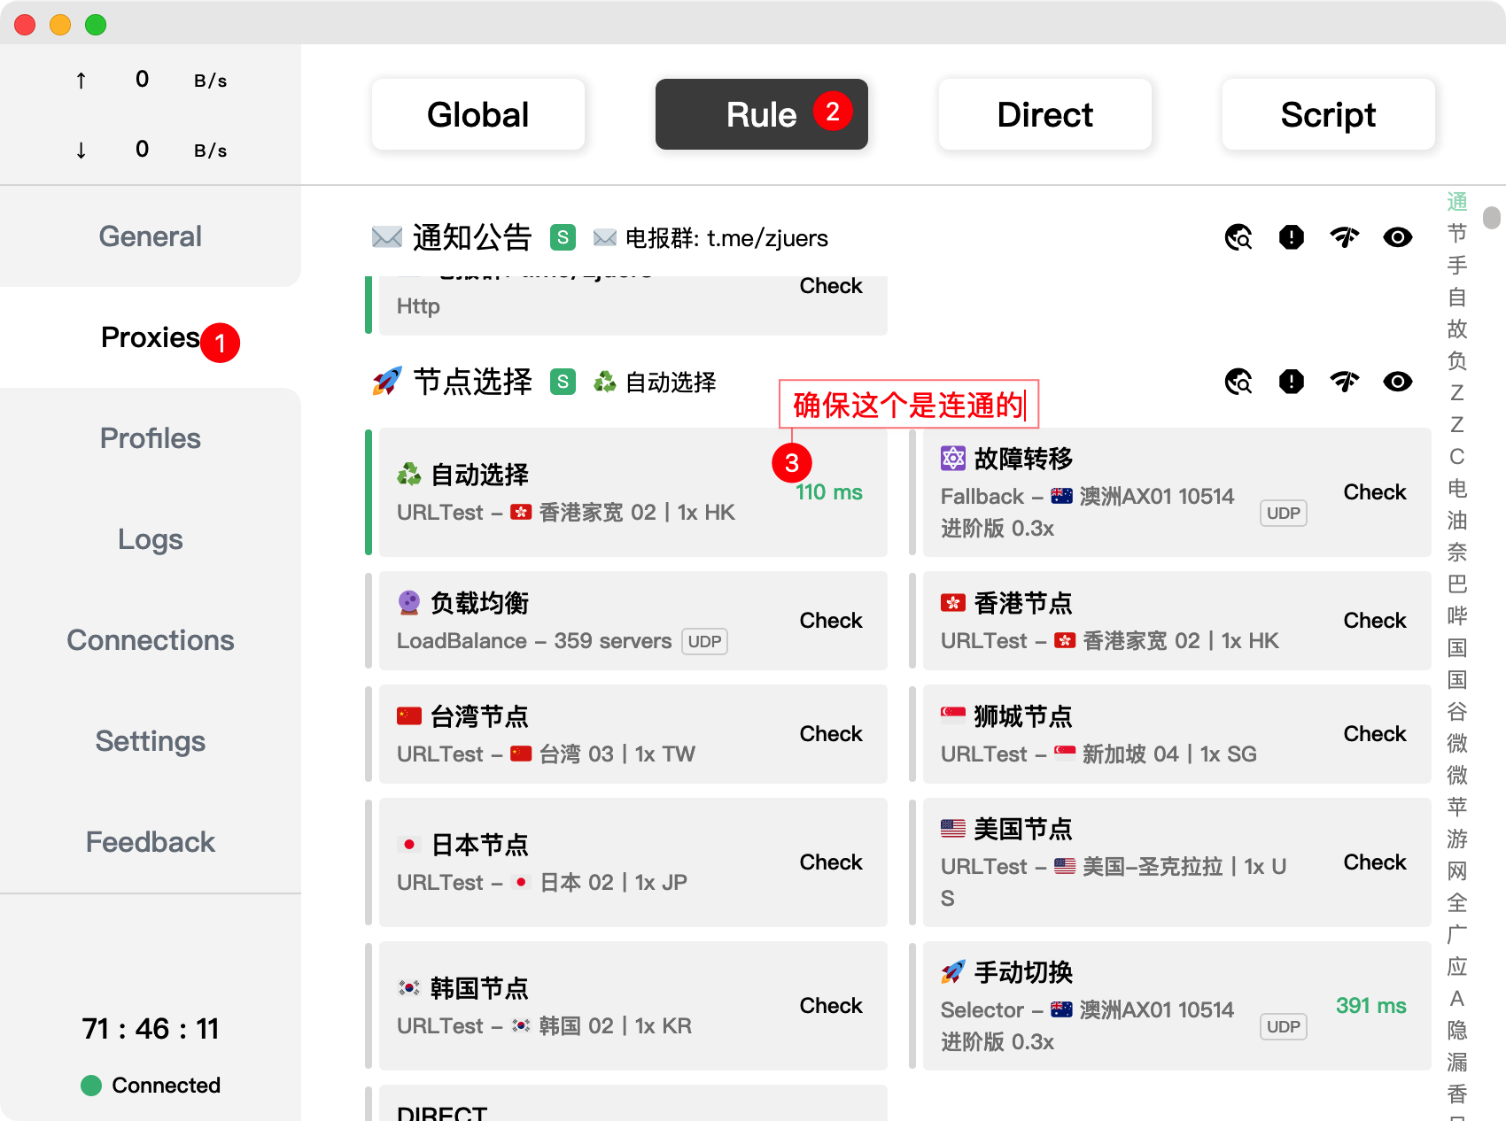1506x1121 pixels.
Task: Toggle eye visibility for 通知公告 group
Action: 1397,237
